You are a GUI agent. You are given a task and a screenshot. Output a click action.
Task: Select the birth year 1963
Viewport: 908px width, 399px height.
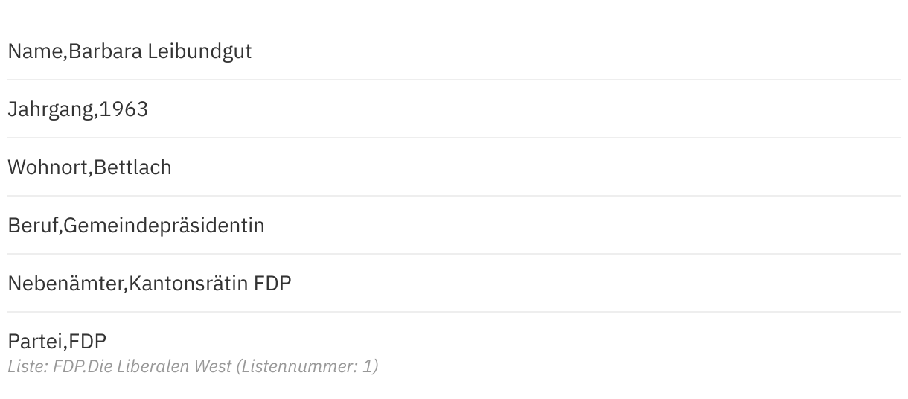124,109
